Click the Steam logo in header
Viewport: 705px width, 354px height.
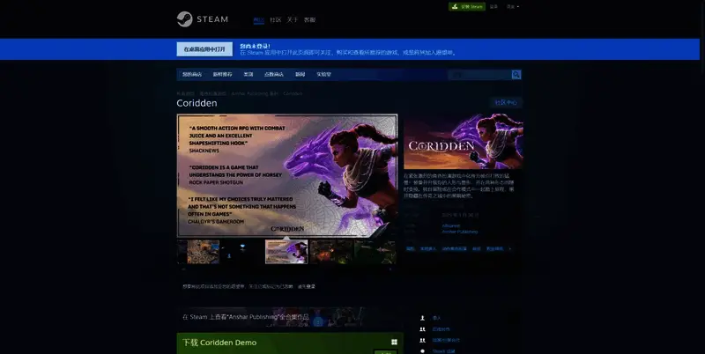(203, 19)
